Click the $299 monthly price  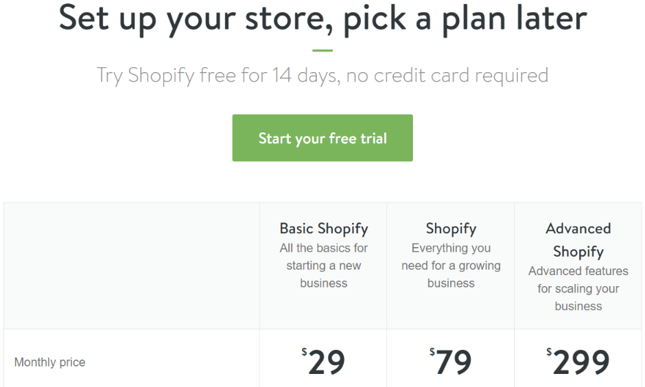(578, 362)
